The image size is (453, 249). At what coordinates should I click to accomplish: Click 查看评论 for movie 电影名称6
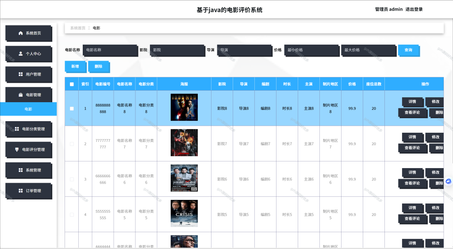point(412,184)
